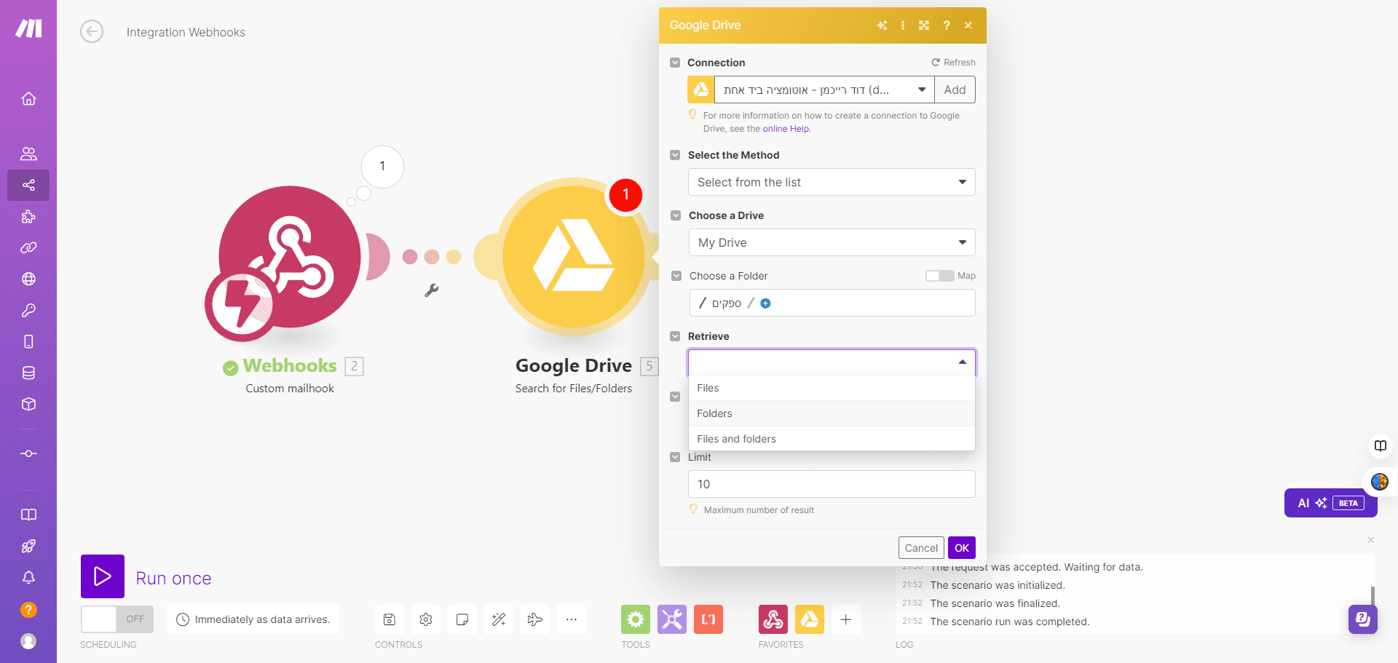Open the online Help link
Image resolution: width=1398 pixels, height=663 pixels.
(786, 129)
